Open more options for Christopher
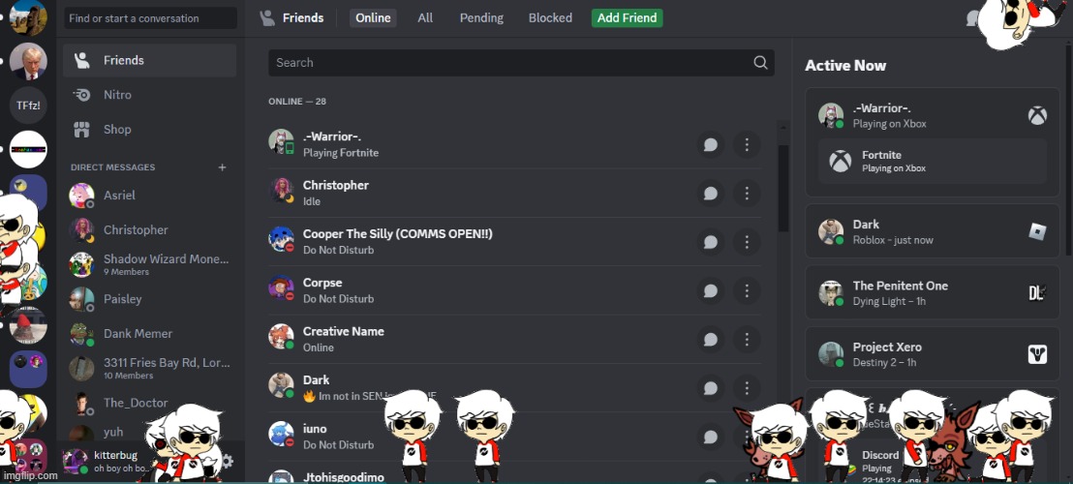Viewport: 1073px width, 484px height. pos(747,194)
